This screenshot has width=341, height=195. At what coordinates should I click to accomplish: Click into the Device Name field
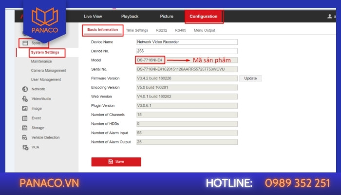click(x=187, y=42)
